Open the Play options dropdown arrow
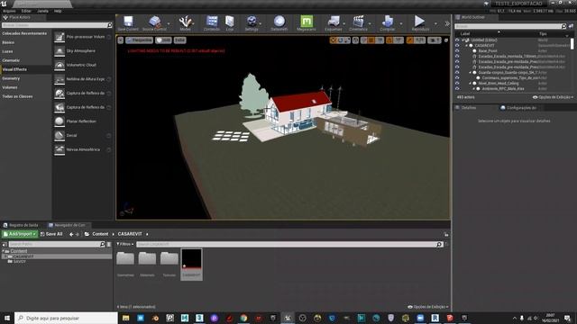 coord(435,24)
